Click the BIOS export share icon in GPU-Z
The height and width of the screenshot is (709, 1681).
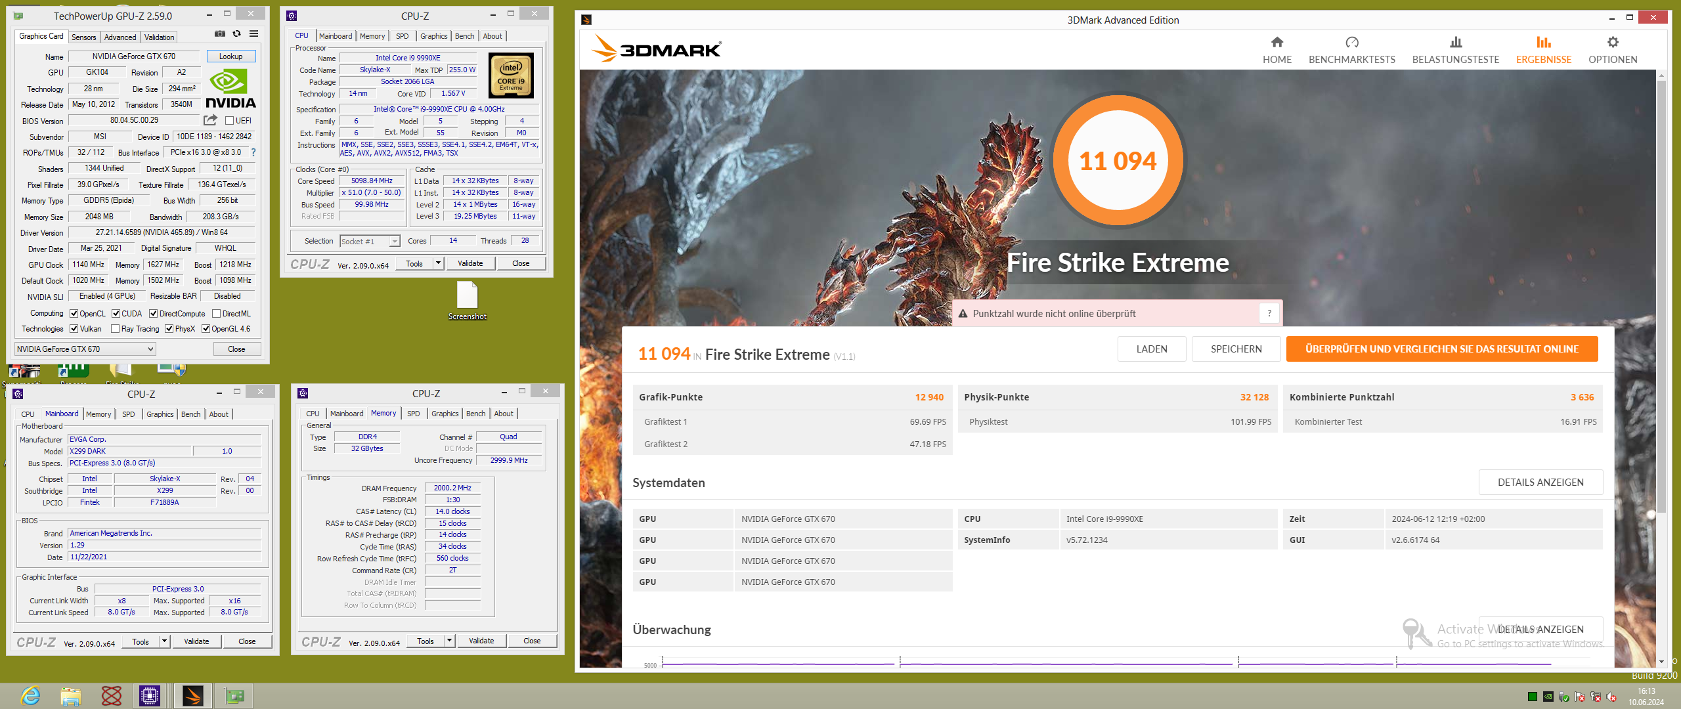210,120
